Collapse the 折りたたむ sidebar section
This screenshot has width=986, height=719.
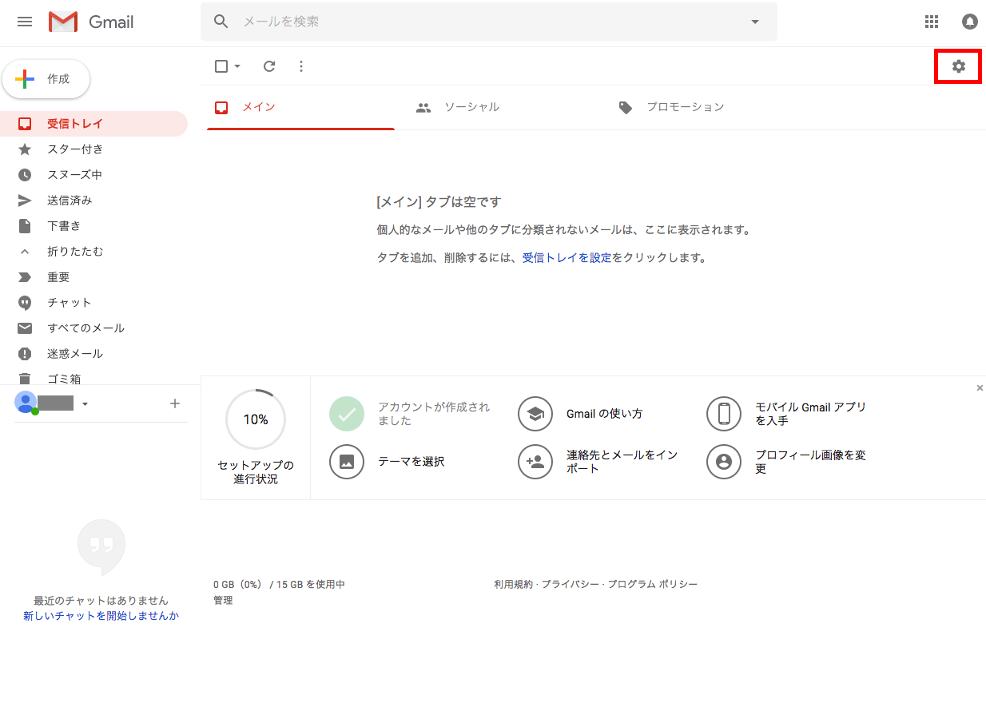74,252
